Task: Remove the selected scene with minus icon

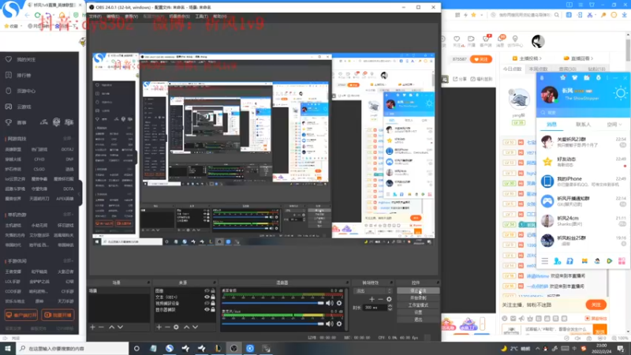Action: pos(102,327)
